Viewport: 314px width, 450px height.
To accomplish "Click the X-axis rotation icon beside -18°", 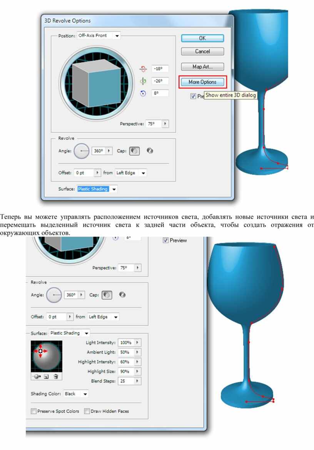I will coord(143,69).
